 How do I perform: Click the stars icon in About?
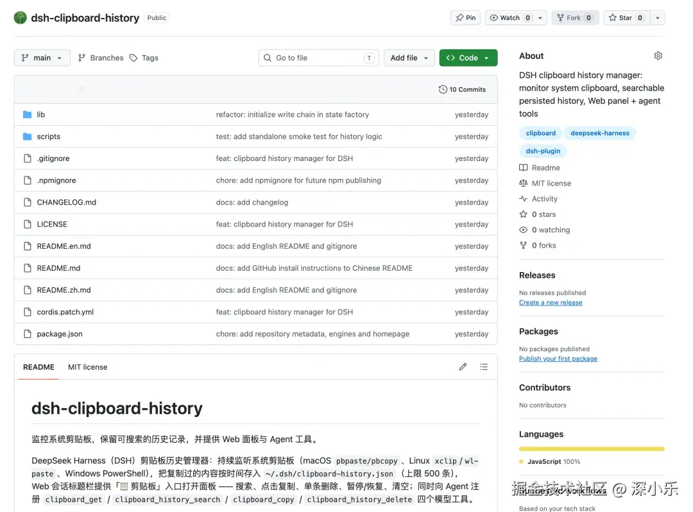coord(524,214)
